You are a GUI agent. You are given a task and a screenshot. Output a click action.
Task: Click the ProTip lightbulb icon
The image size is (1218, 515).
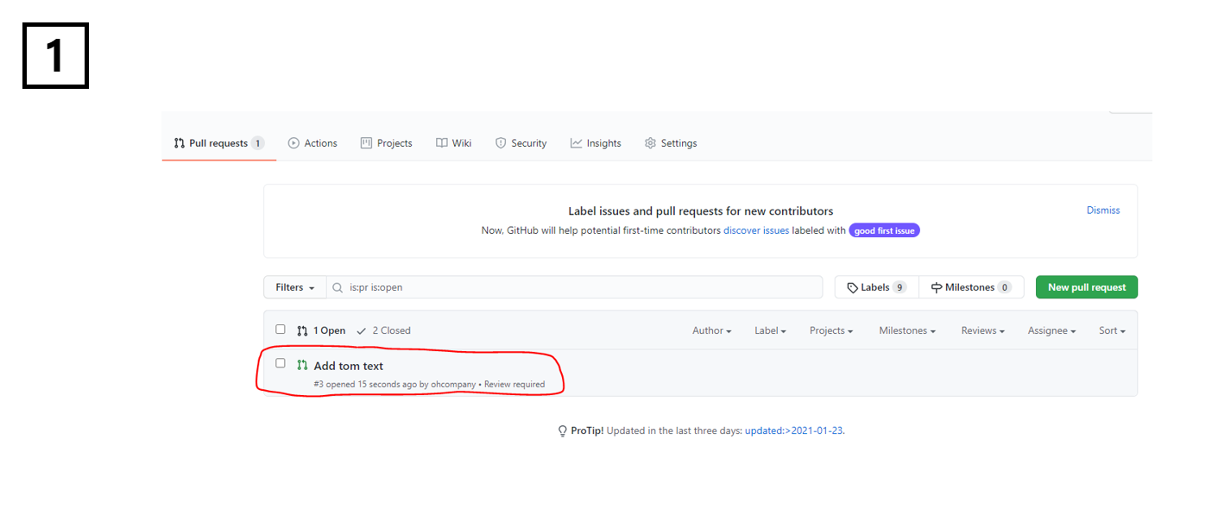click(x=563, y=431)
